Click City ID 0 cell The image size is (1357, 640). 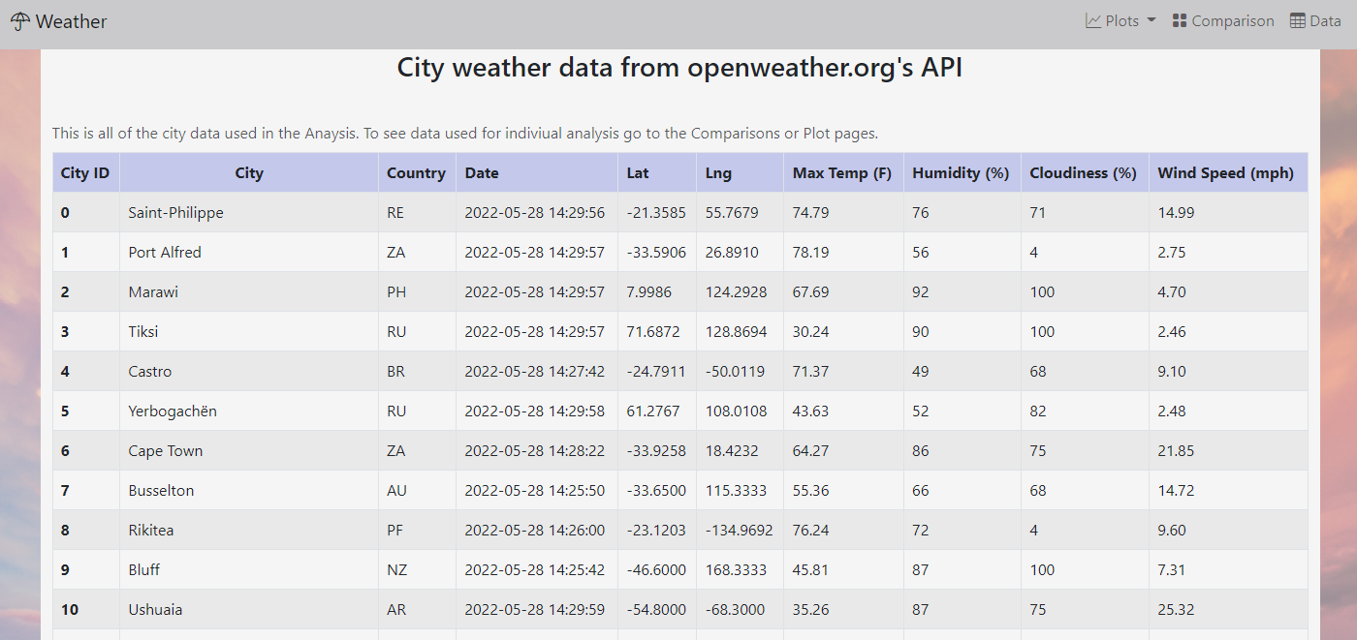click(86, 212)
